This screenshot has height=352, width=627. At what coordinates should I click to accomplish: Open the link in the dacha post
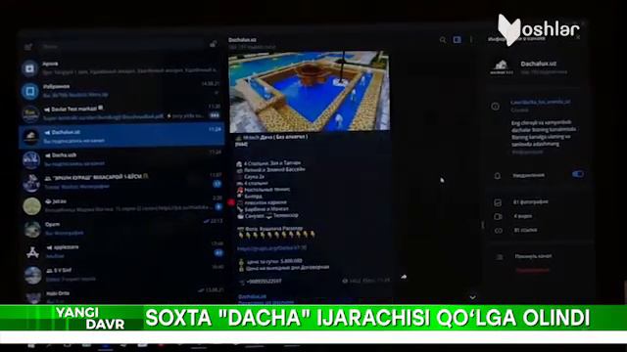pos(271,248)
